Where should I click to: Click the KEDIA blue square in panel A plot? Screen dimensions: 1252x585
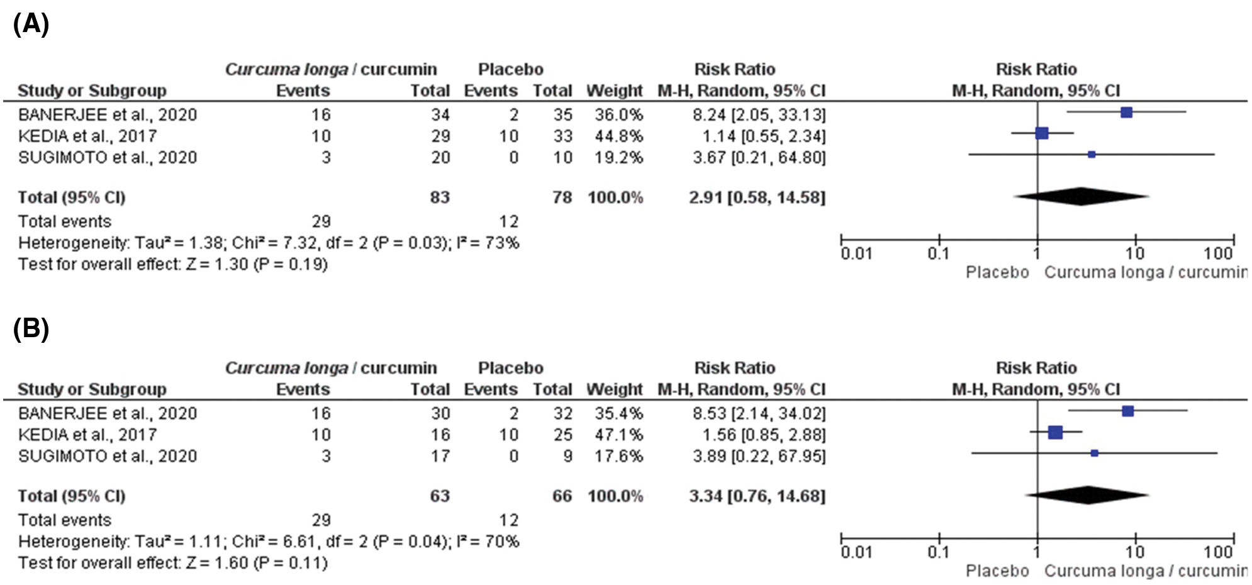point(1042,133)
